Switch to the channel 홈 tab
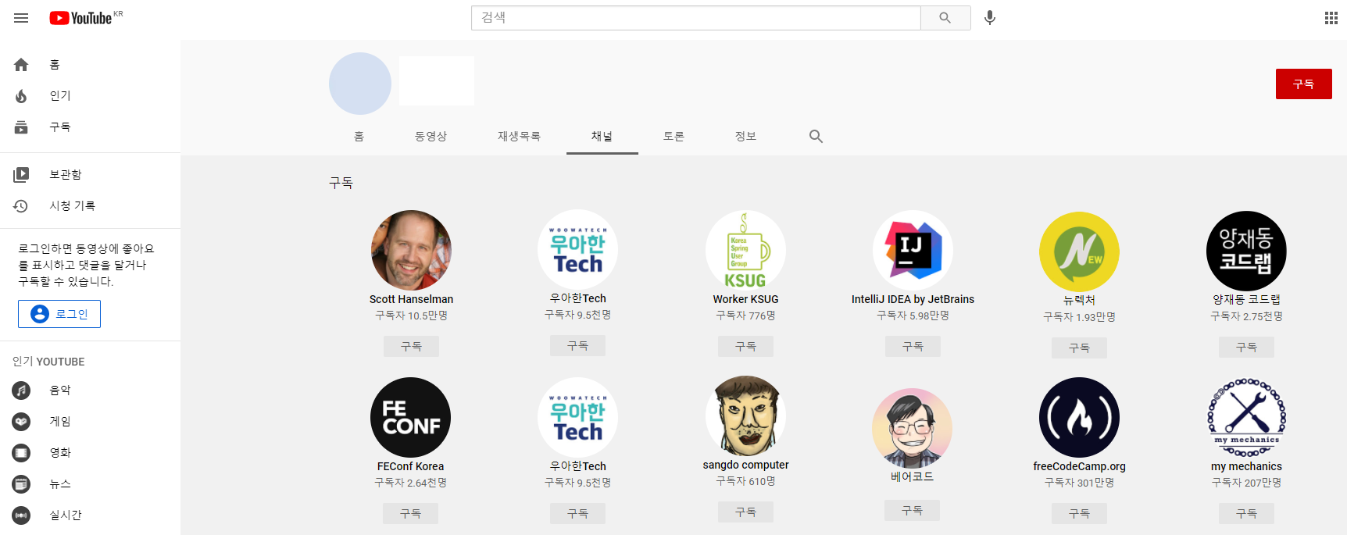The width and height of the screenshot is (1347, 535). (x=359, y=137)
